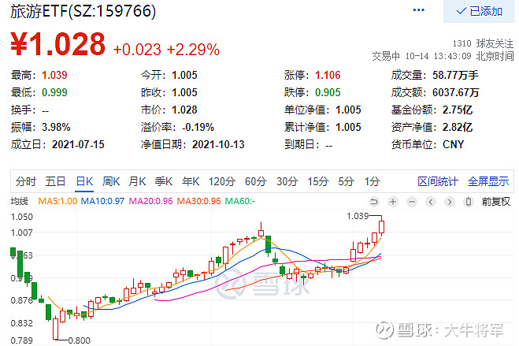
Task: Move chart left with left-arrow icon
Action: point(431,201)
